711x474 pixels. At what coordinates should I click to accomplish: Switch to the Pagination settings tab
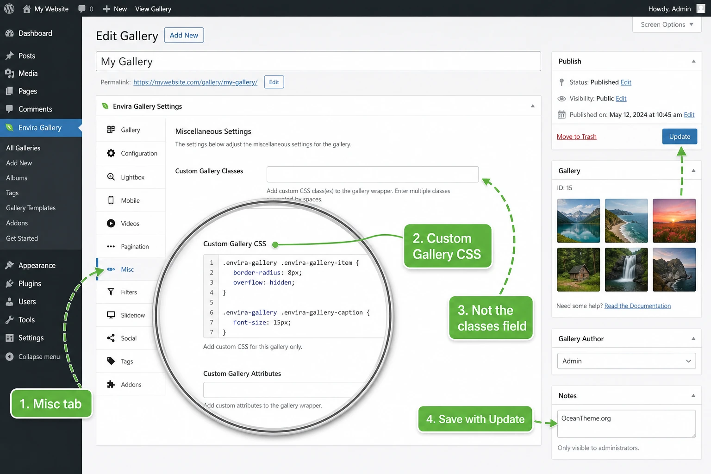coord(131,246)
